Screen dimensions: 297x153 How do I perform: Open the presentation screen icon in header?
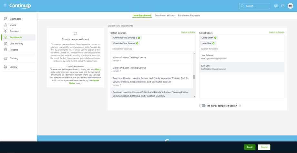pyautogui.click(x=276, y=6)
